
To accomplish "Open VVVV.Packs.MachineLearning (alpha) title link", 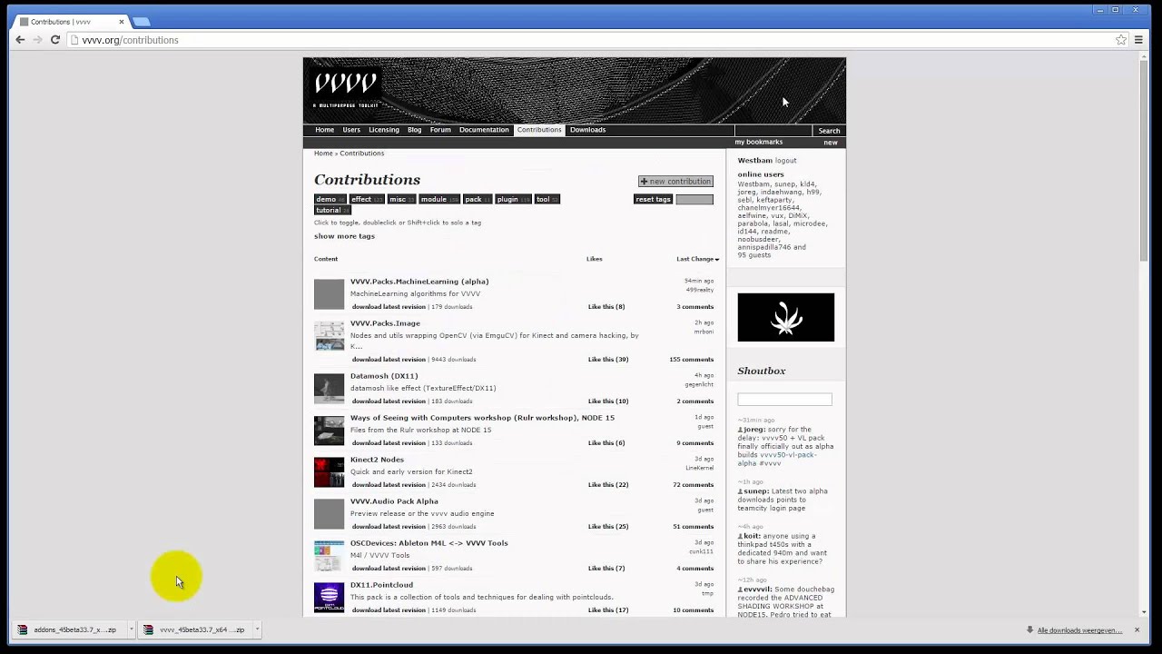I will 419,282.
